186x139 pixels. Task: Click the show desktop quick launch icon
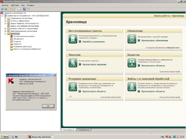tap(16, 137)
